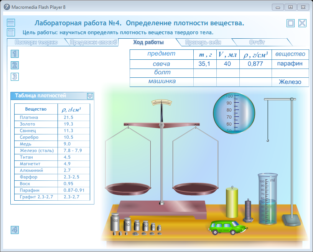The image size is (313, 252).
Task: Click the Железо cell in машинка row
Action: 290,82
